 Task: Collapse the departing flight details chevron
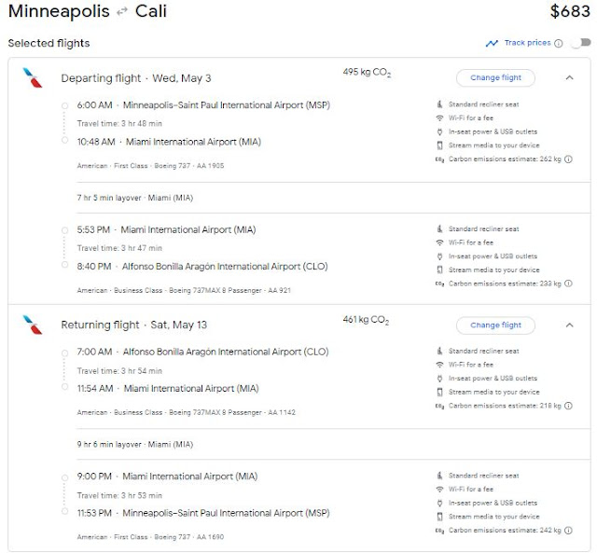[569, 77]
